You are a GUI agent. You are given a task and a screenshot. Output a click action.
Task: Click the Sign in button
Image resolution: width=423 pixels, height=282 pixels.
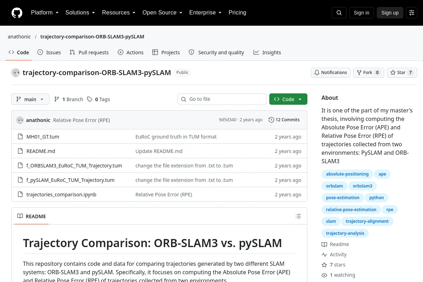(362, 13)
